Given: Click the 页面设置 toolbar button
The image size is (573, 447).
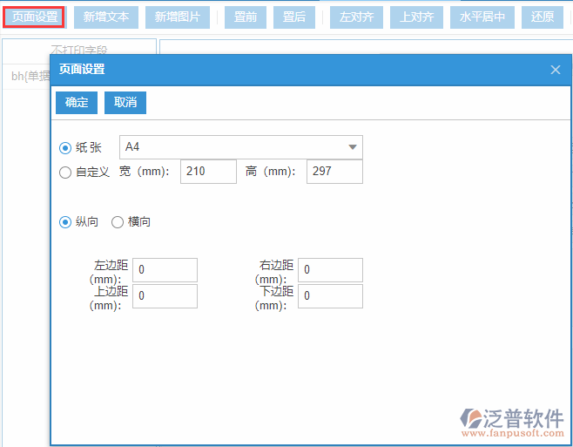Looking at the screenshot, I should tap(33, 17).
